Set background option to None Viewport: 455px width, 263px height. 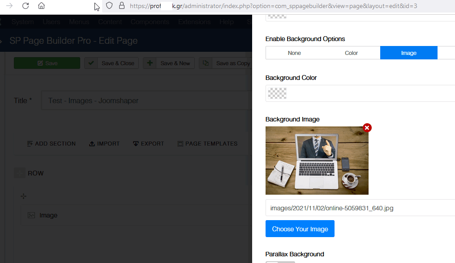click(294, 53)
